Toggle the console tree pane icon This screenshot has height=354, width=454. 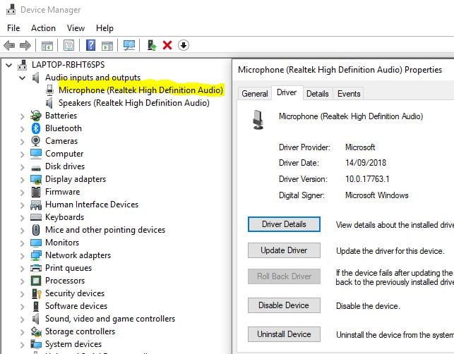click(47, 46)
